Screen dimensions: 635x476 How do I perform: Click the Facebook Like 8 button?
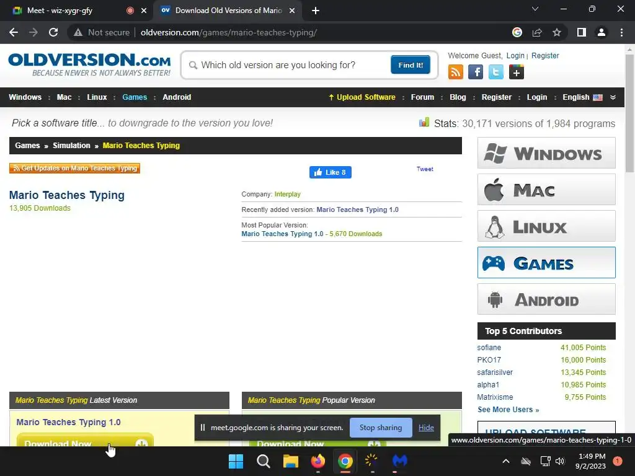click(x=331, y=172)
